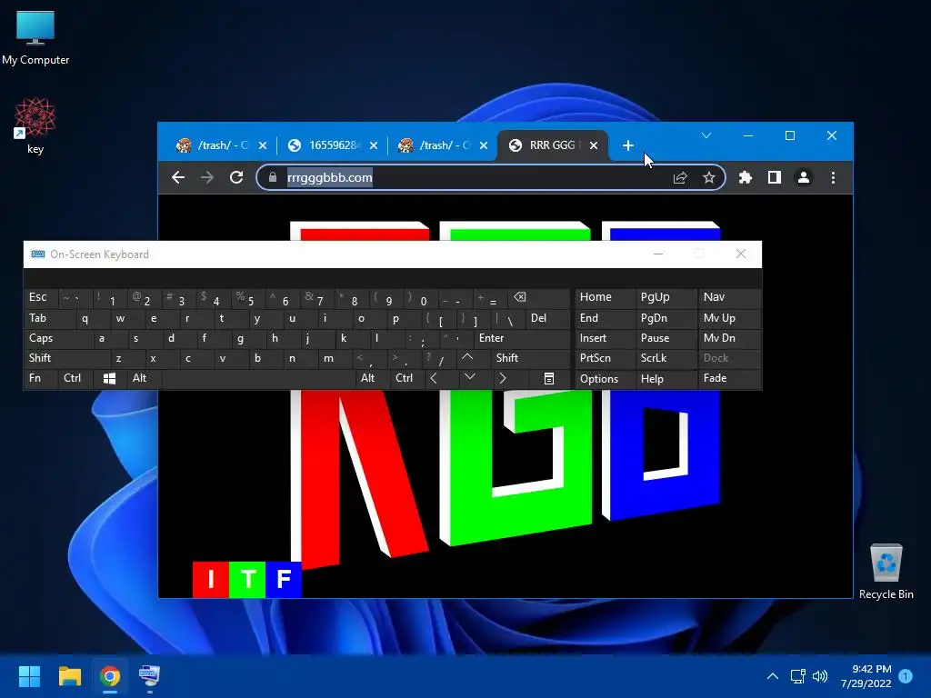
Task: Click Del key on On-Screen Keyboard
Action: pyautogui.click(x=546, y=319)
